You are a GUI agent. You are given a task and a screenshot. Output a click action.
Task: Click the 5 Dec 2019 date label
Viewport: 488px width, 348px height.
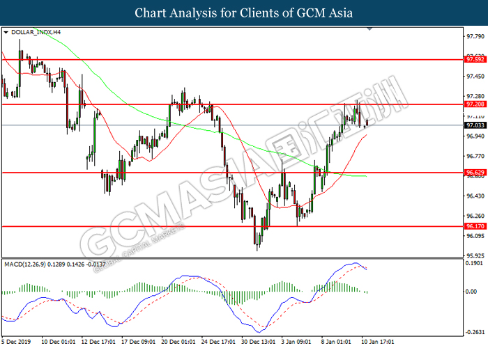[16, 342]
